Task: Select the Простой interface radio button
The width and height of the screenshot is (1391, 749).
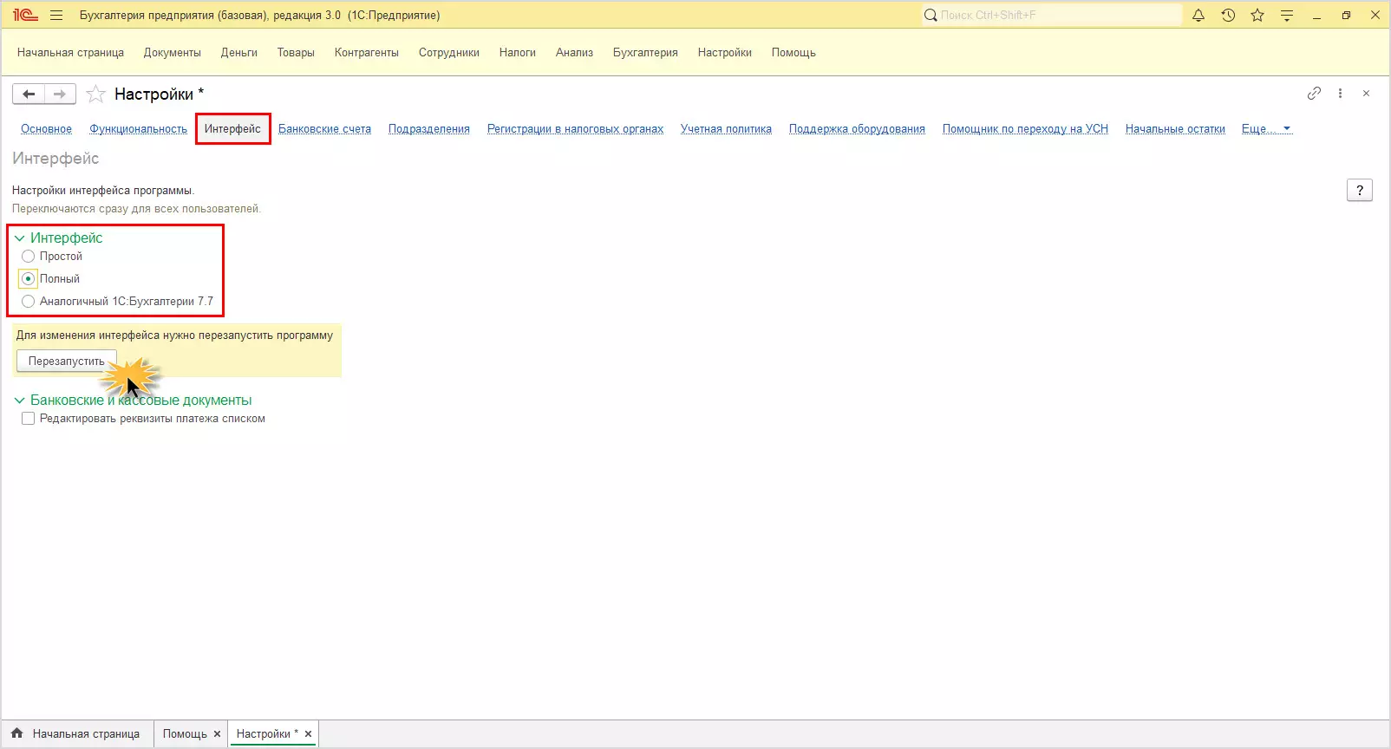Action: click(x=29, y=257)
